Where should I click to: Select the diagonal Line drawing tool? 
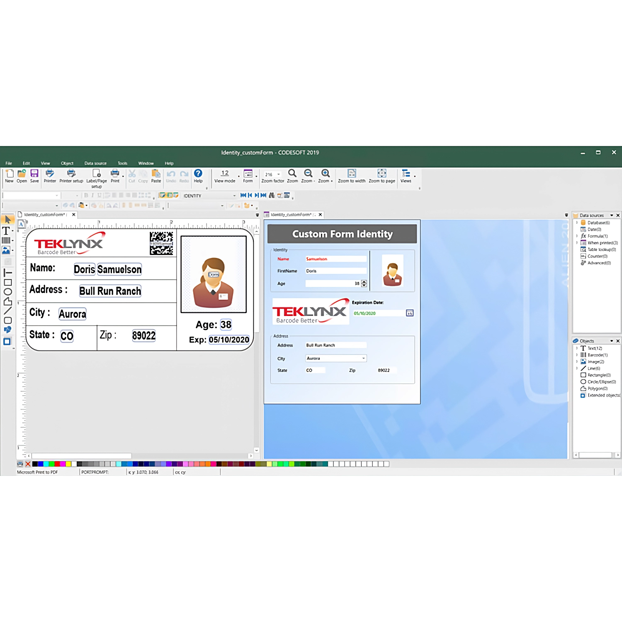click(x=7, y=311)
